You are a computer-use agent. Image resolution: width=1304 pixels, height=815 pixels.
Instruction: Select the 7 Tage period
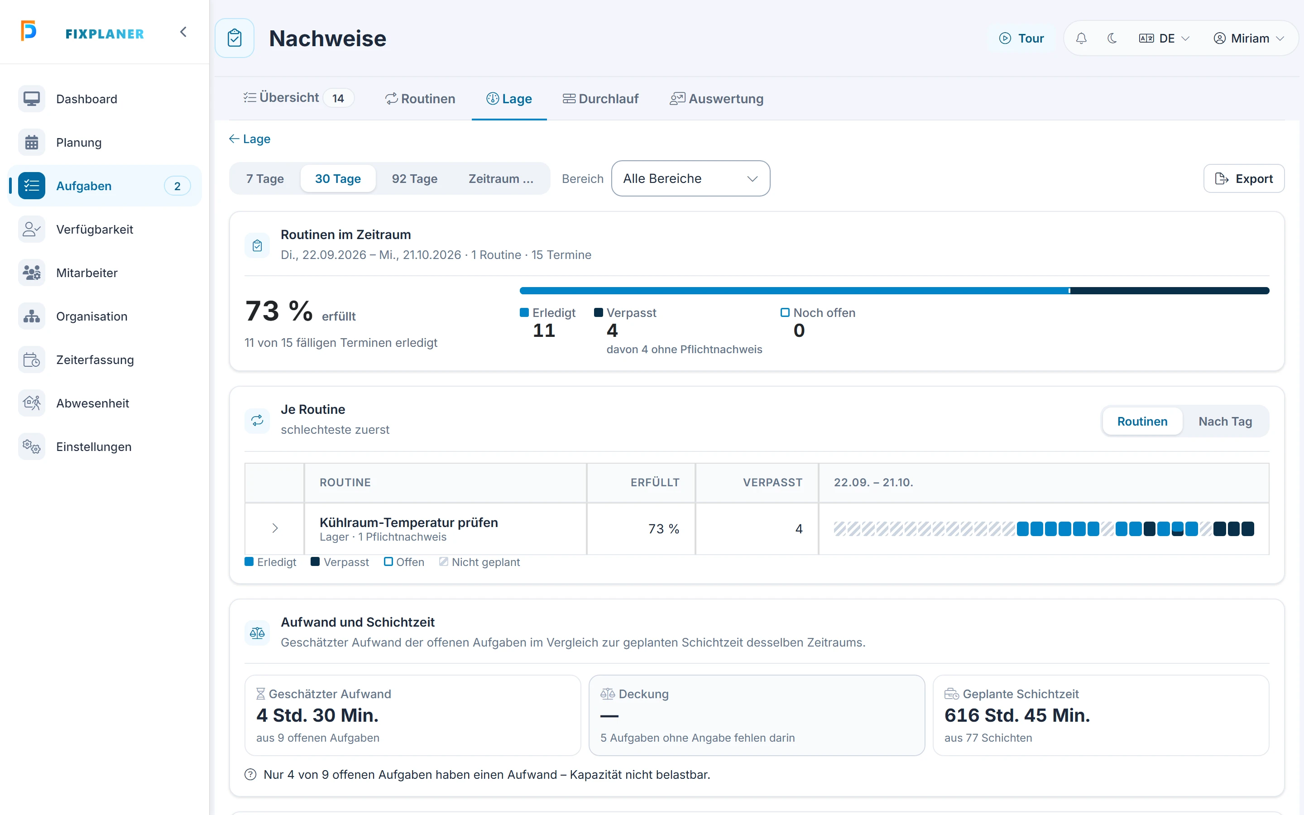(x=265, y=178)
